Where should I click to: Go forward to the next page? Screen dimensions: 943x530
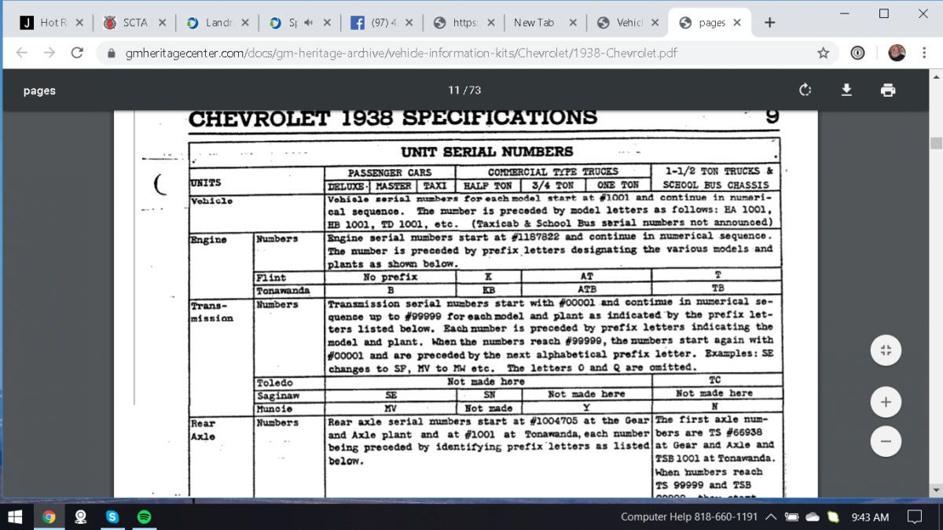click(x=50, y=53)
